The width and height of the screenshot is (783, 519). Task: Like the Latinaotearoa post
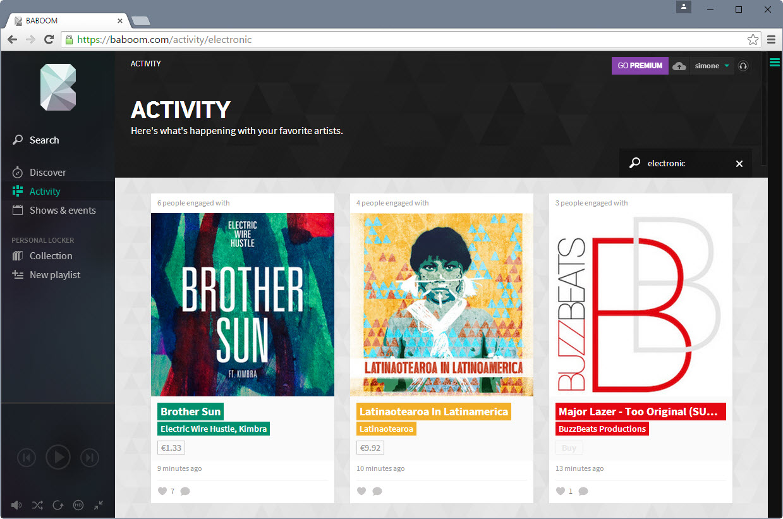[x=362, y=491]
